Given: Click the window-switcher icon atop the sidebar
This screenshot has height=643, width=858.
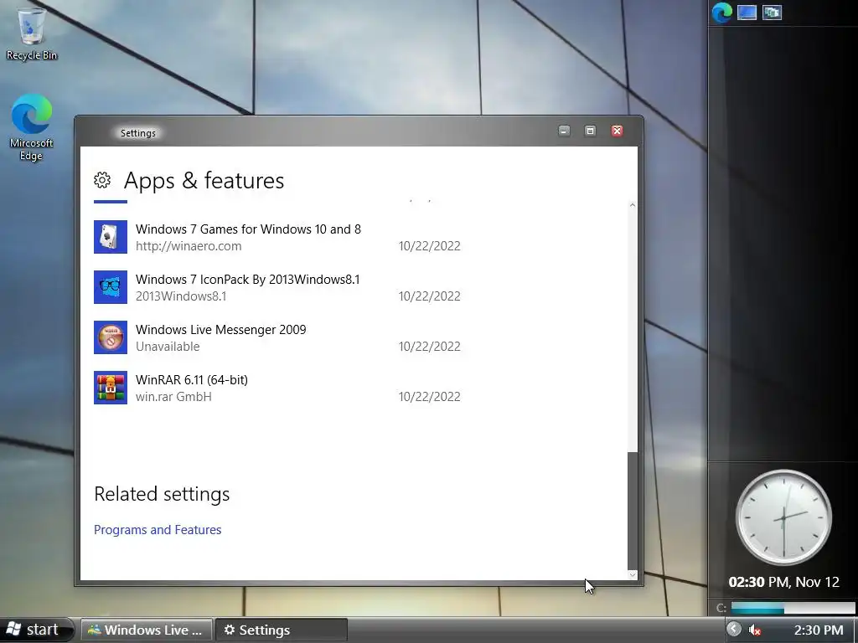Looking at the screenshot, I should click(x=772, y=13).
